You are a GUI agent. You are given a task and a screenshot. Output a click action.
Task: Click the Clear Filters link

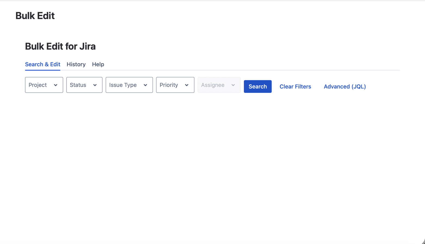(x=295, y=86)
